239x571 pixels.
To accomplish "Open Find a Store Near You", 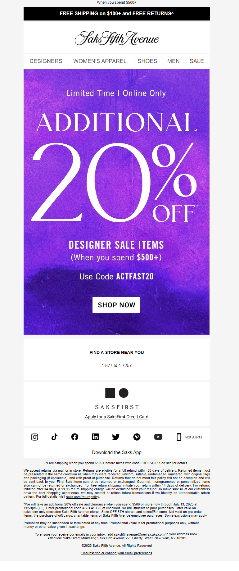I will coord(117,352).
